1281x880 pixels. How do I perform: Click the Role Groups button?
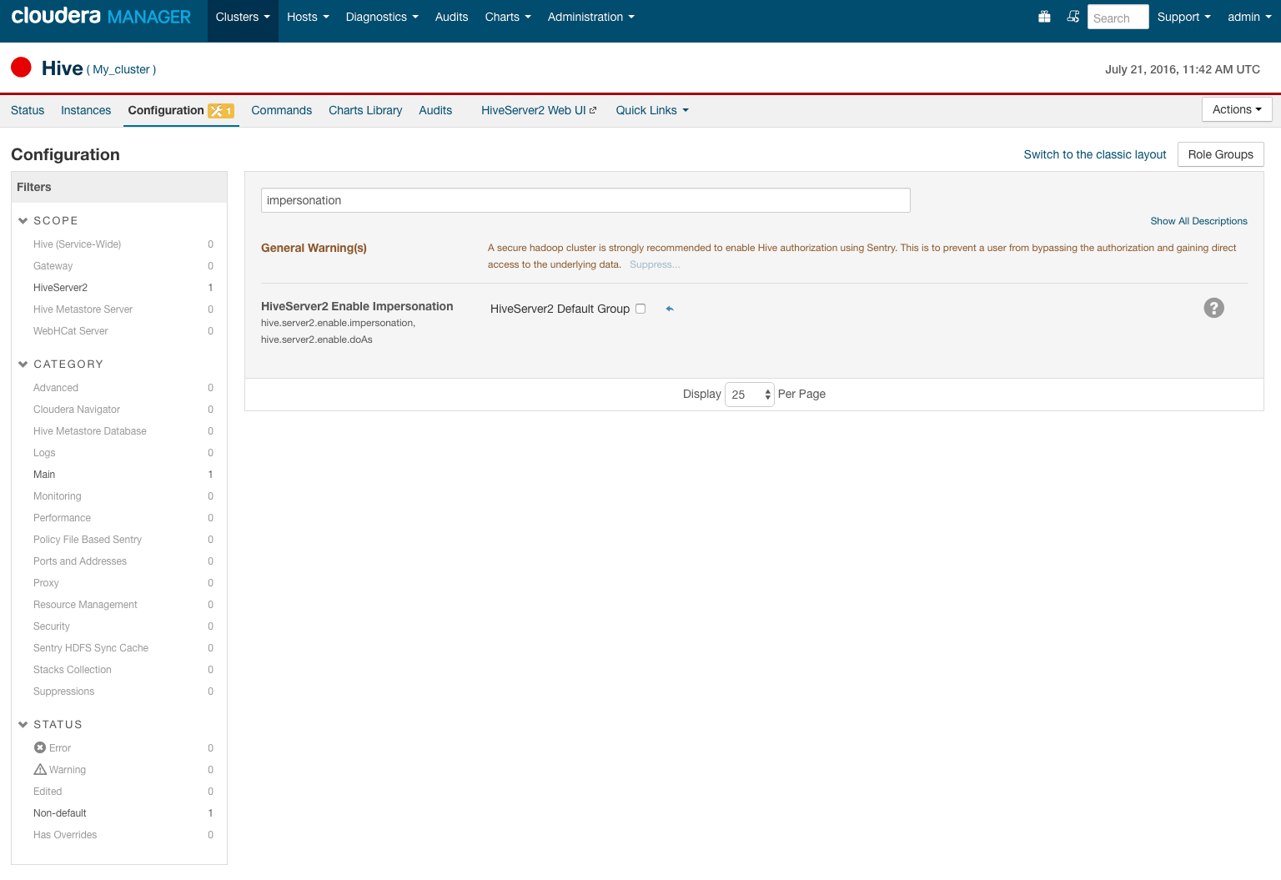pyautogui.click(x=1221, y=154)
